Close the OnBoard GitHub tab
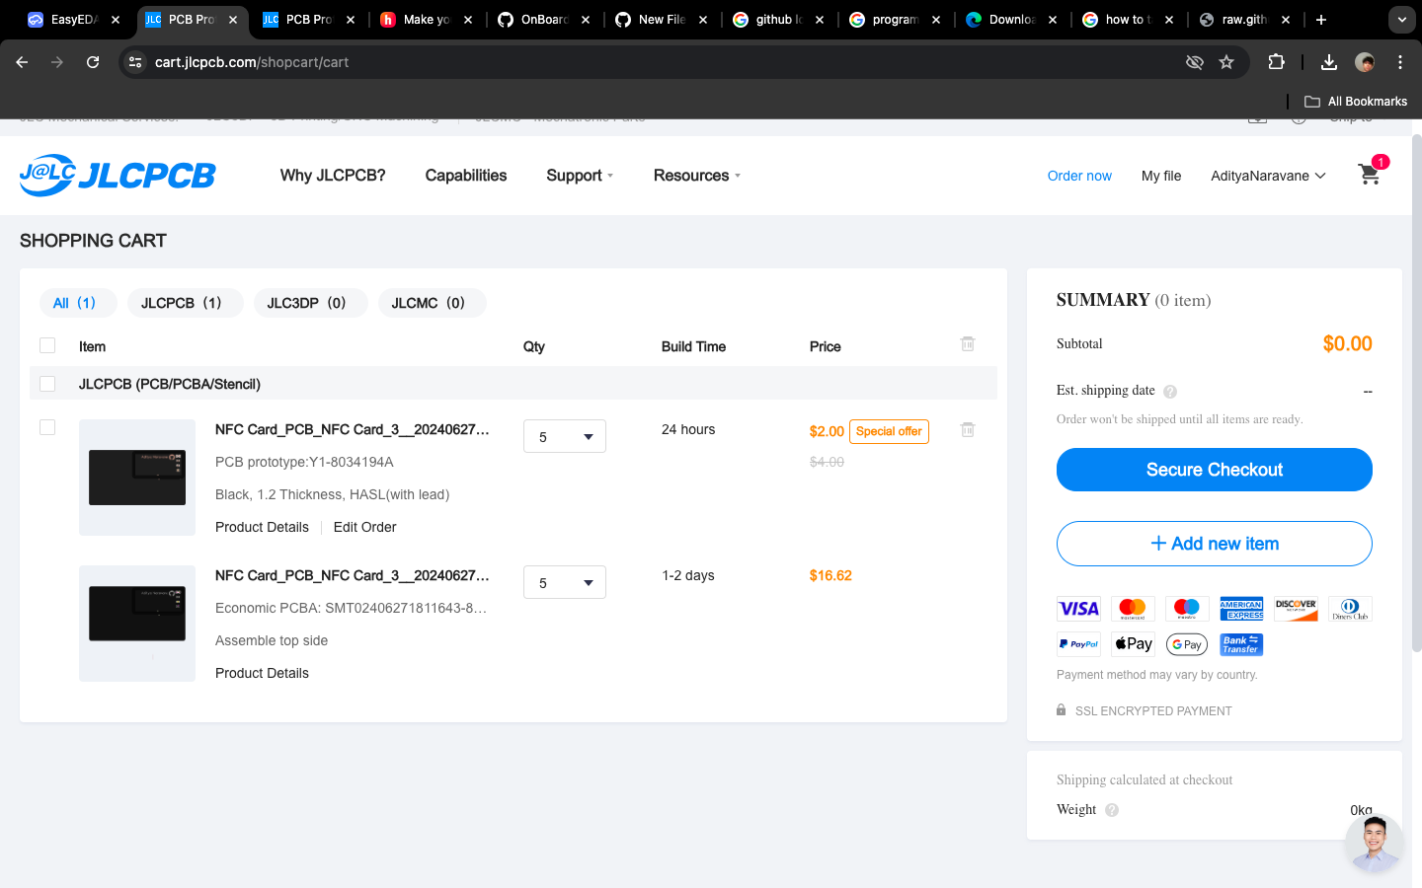Viewport: 1422px width, 888px height. (586, 20)
